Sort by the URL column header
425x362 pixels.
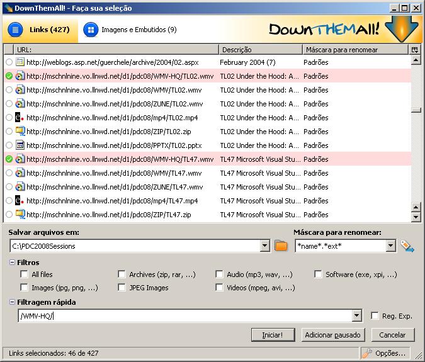(x=116, y=50)
